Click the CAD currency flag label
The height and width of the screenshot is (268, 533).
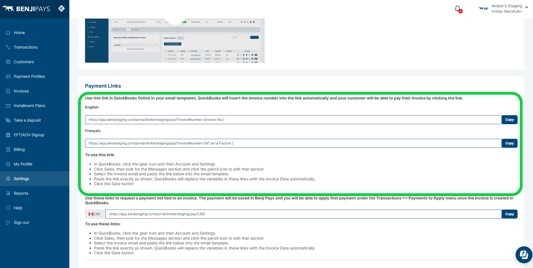tap(95, 214)
